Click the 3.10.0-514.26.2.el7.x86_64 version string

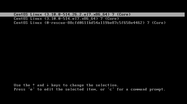pos(77,15)
